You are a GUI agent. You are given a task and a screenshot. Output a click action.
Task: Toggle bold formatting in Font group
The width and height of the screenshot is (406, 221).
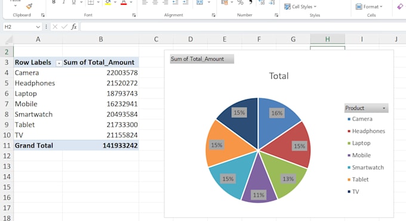(54, 2)
